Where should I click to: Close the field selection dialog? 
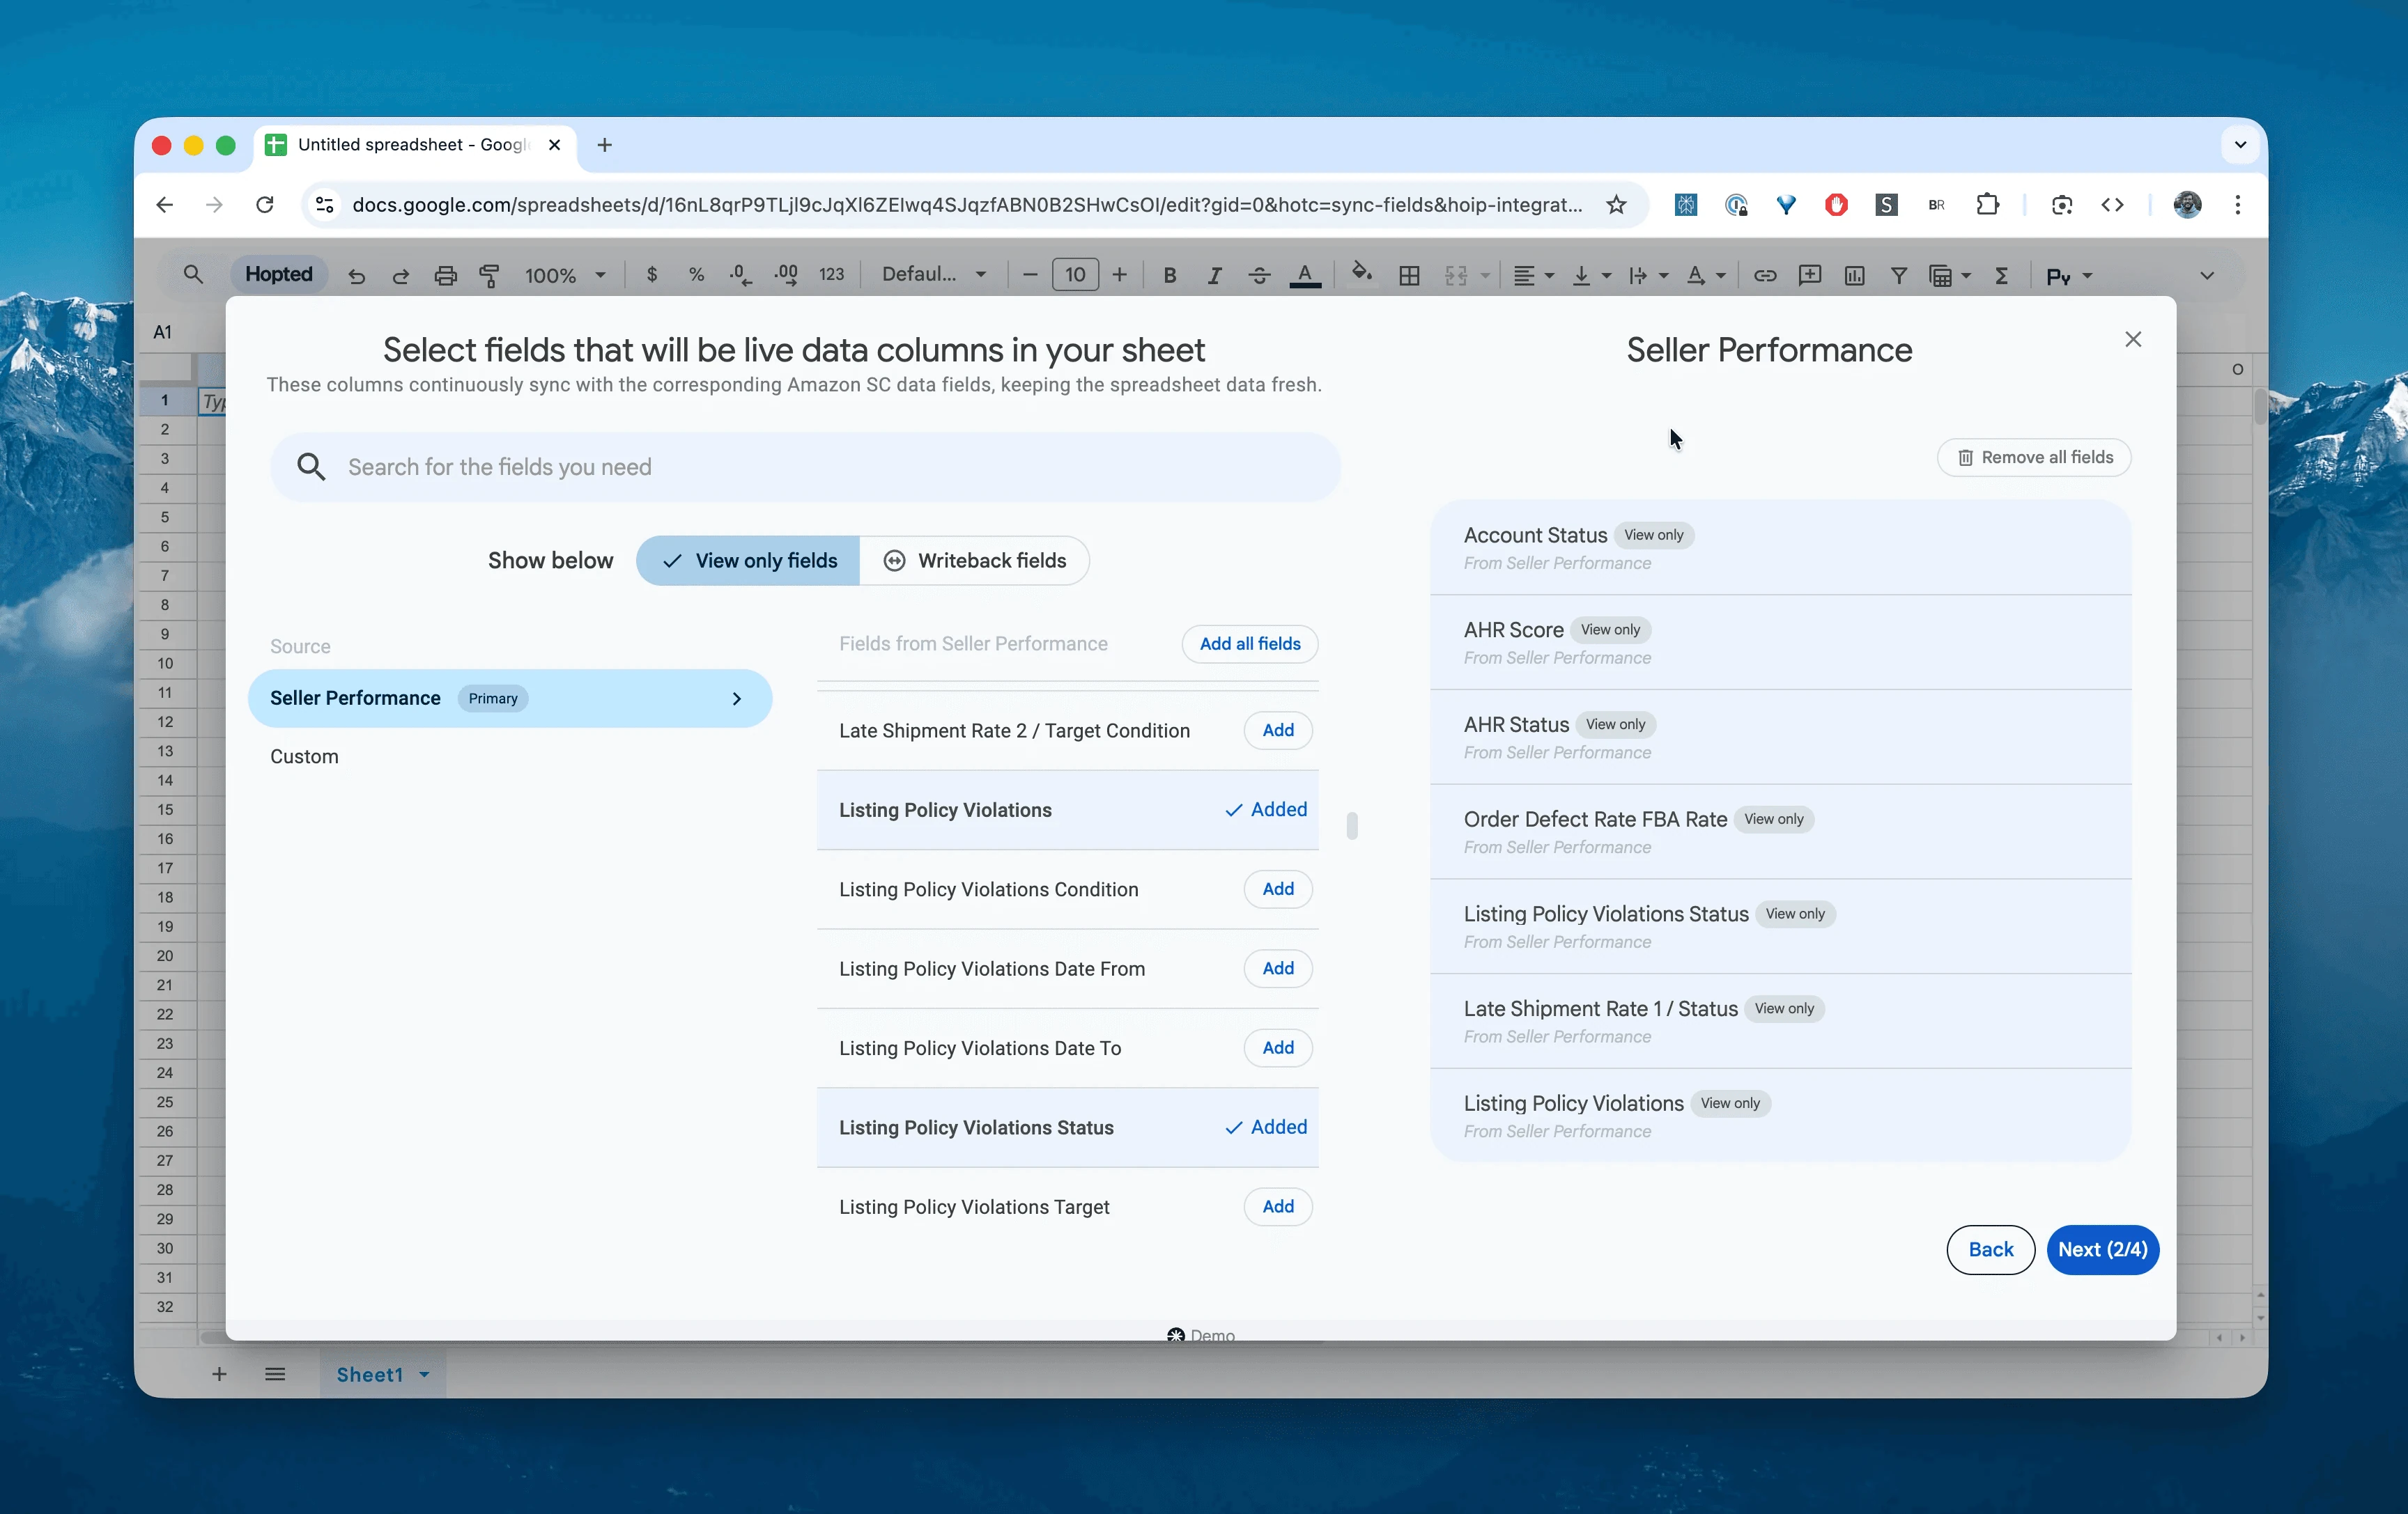(x=2133, y=340)
